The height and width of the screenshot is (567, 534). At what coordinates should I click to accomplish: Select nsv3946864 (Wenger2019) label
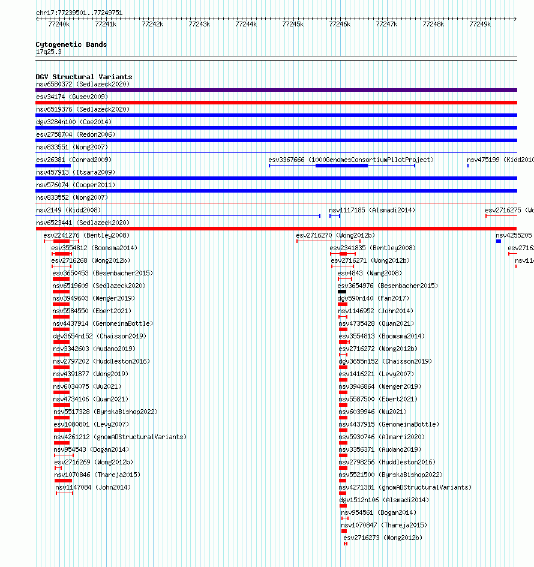(x=380, y=387)
